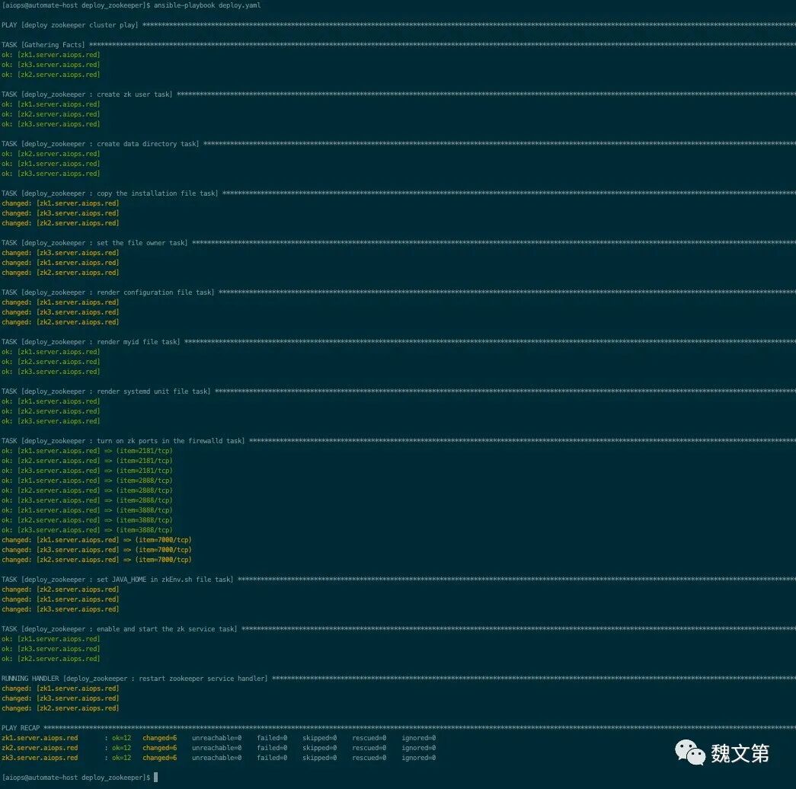Image resolution: width=796 pixels, height=789 pixels.
Task: Select the zk2 line with item=2181/tcp
Action: (87, 461)
